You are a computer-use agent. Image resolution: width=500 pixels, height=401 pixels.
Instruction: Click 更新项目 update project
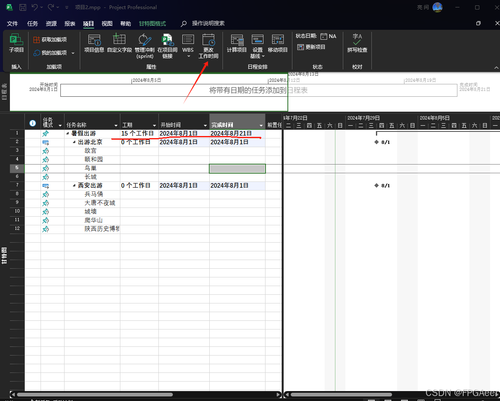[311, 47]
